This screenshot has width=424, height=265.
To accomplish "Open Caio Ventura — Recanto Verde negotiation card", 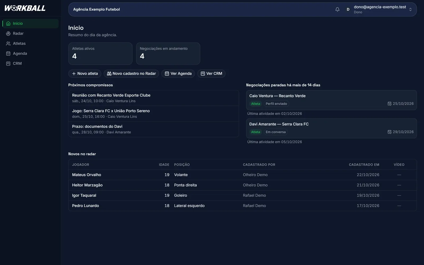I will 332,100.
